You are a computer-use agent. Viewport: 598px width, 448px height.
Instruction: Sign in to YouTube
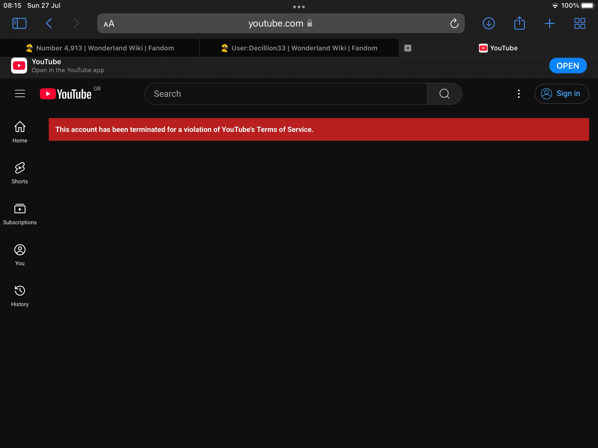pyautogui.click(x=561, y=93)
